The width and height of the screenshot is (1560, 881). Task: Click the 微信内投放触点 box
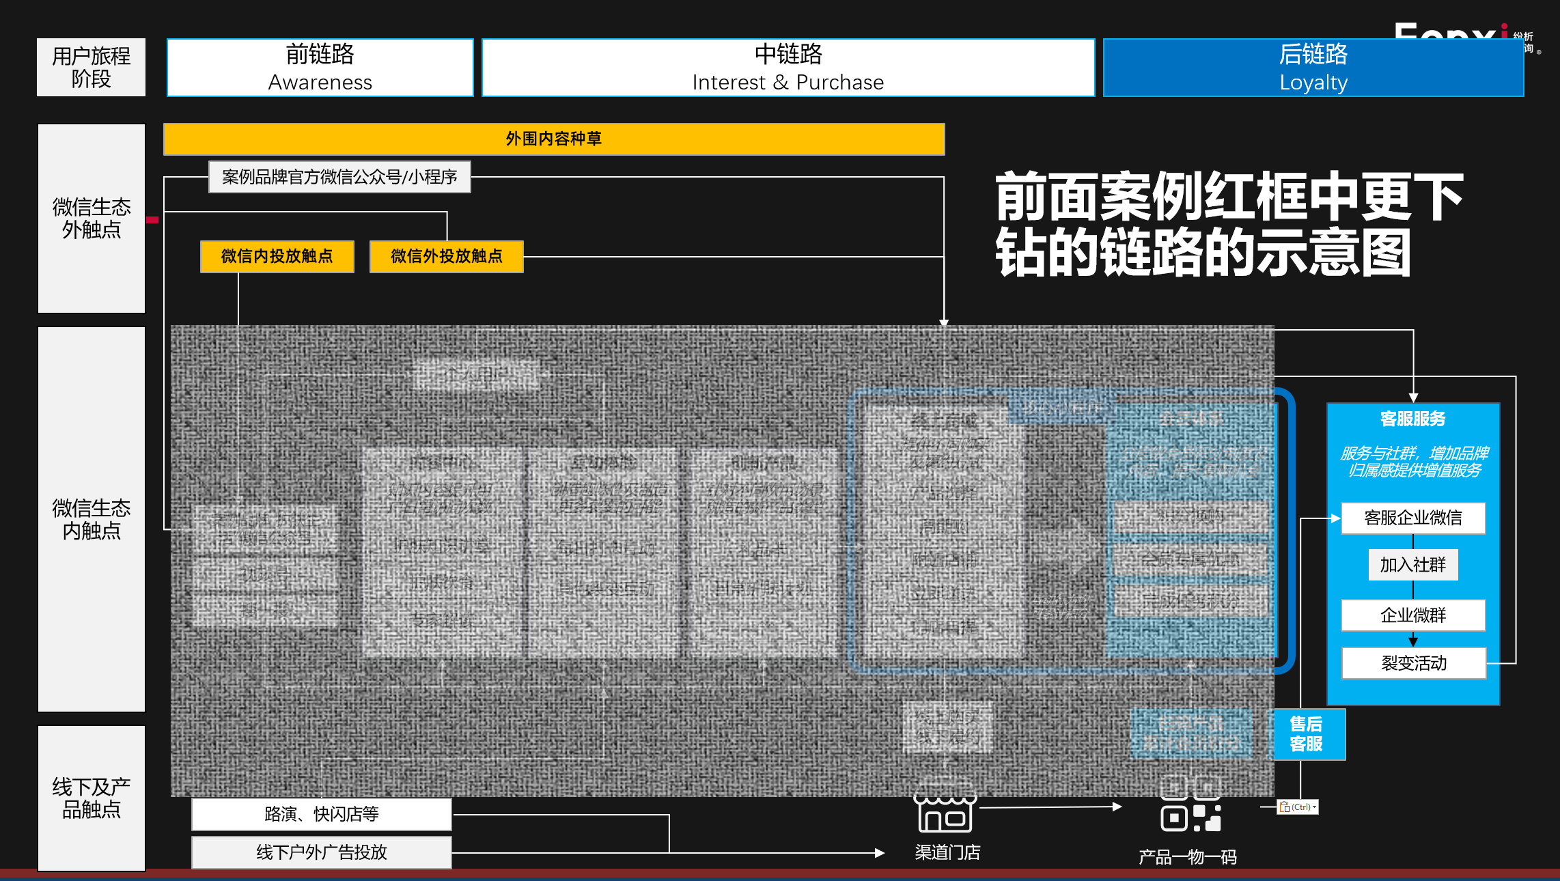(x=277, y=257)
